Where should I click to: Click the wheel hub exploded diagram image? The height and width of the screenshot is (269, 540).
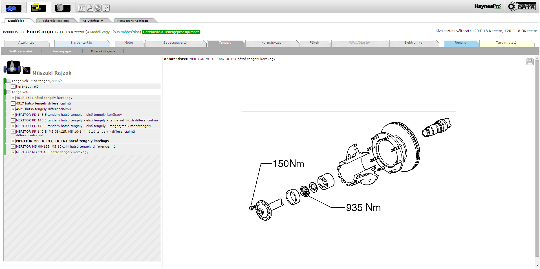pos(349,168)
